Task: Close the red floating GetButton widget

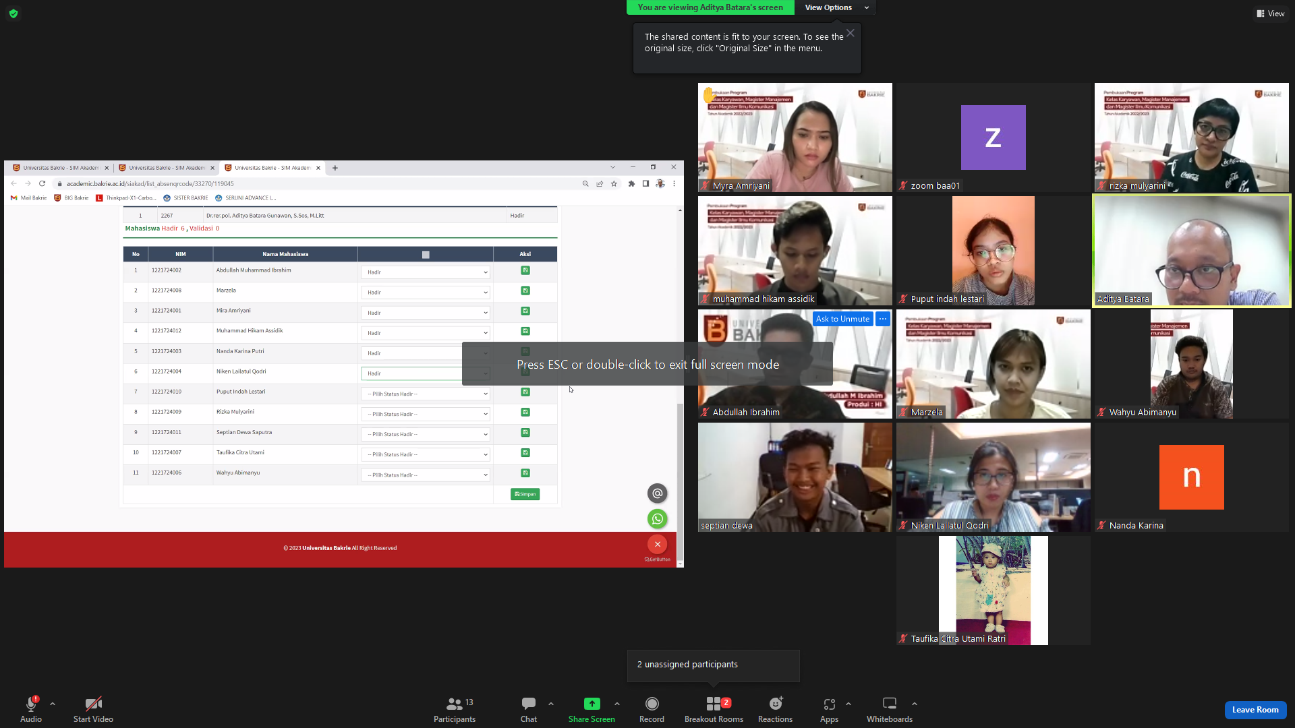Action: 658,544
